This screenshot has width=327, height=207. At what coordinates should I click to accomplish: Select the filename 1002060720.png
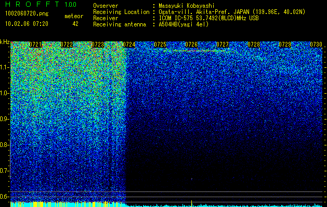pos(27,14)
